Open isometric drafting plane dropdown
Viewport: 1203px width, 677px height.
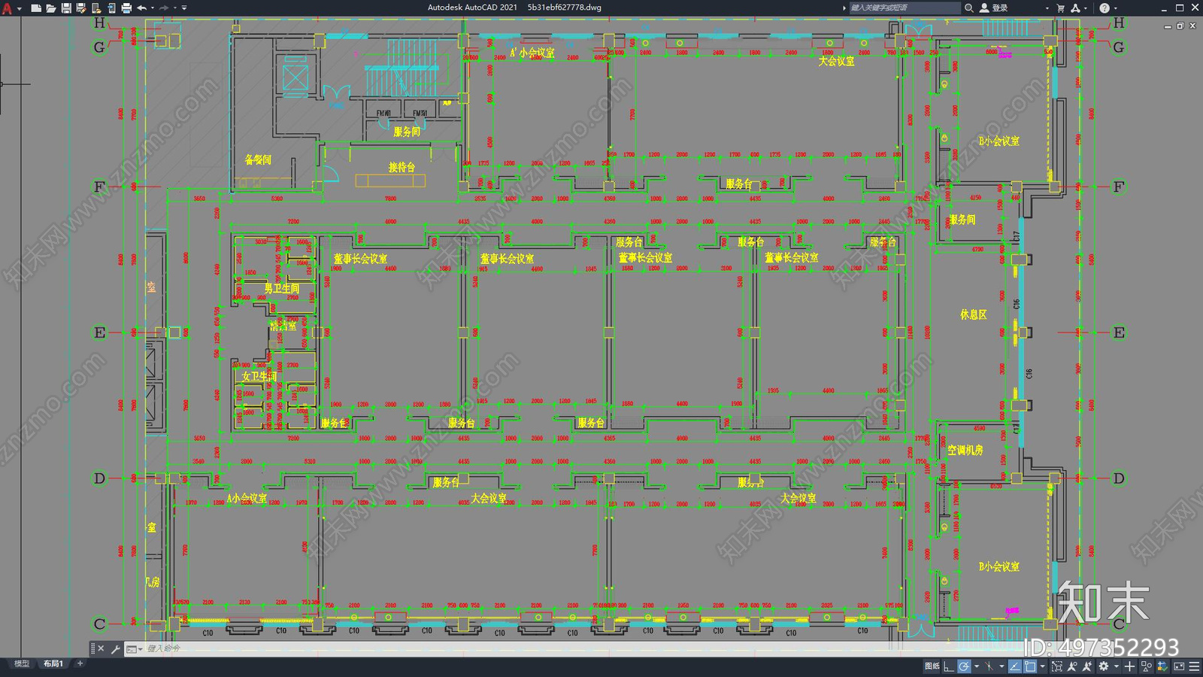click(1001, 666)
